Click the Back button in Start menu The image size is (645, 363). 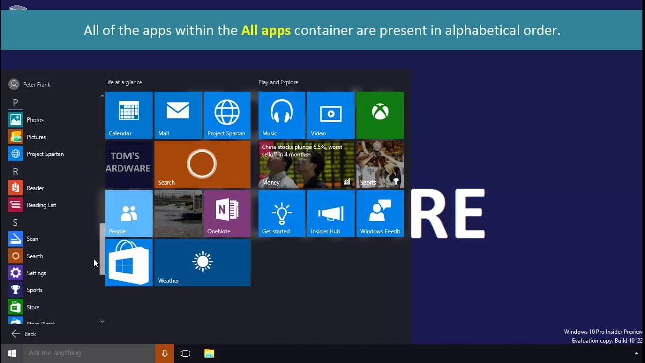[x=24, y=334]
